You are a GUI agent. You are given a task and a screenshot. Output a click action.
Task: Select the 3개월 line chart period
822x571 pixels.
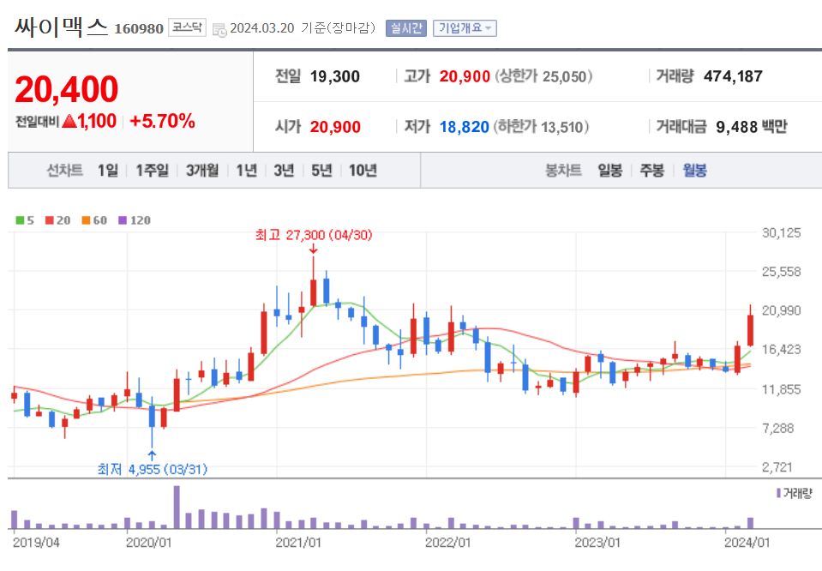point(202,170)
